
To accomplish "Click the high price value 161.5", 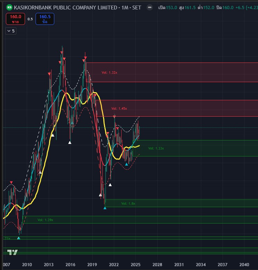I will [190, 8].
